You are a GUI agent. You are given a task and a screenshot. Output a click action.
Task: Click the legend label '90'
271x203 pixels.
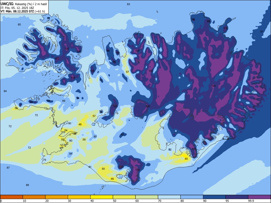[205, 201]
